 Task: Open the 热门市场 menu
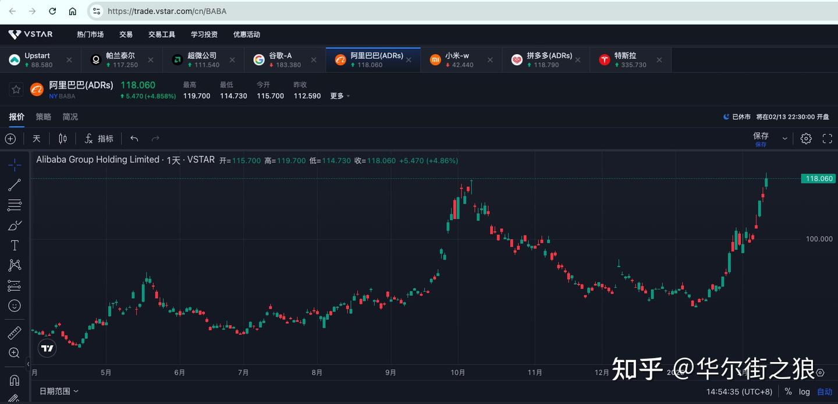(x=90, y=34)
